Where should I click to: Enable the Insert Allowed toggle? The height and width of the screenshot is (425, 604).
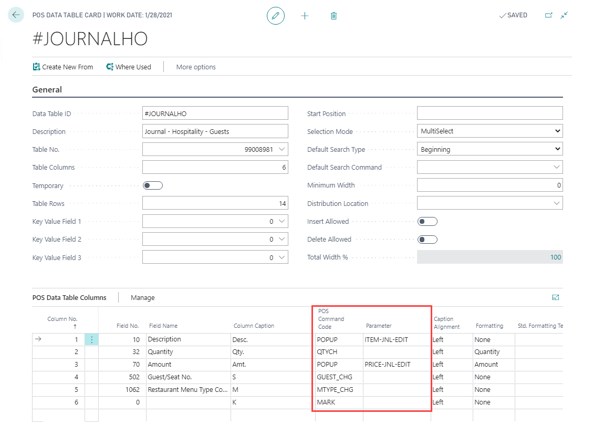[x=427, y=222]
